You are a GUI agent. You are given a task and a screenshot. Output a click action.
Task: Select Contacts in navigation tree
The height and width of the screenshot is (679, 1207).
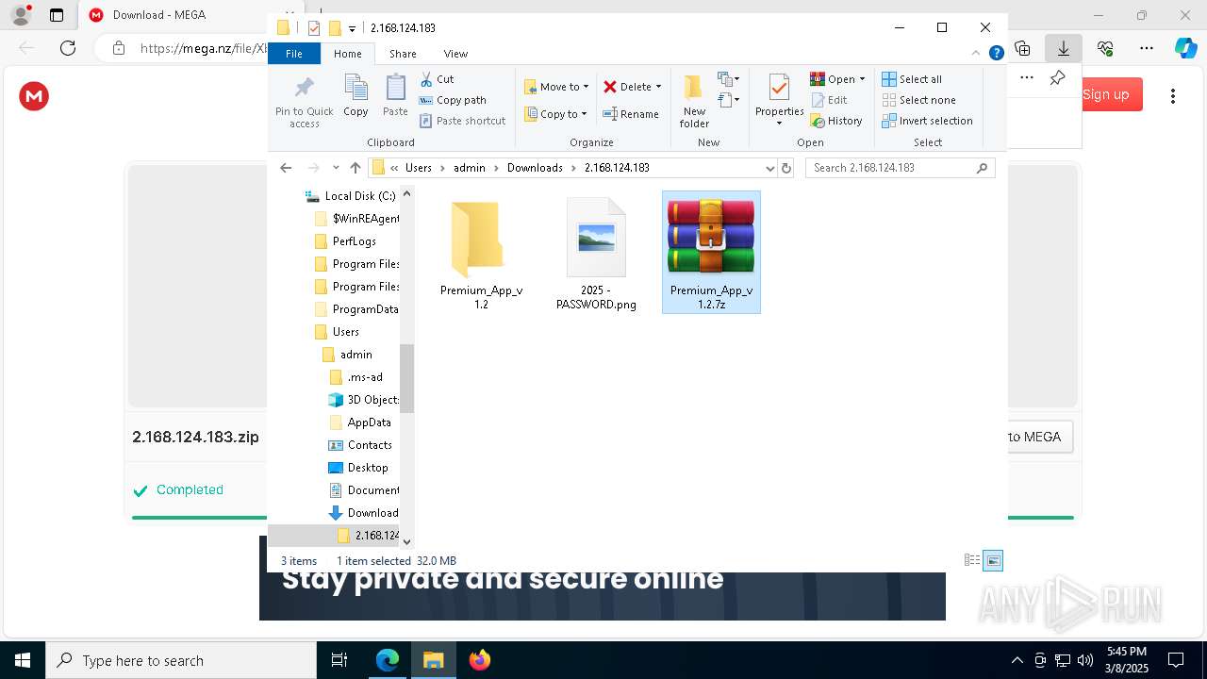click(x=370, y=445)
